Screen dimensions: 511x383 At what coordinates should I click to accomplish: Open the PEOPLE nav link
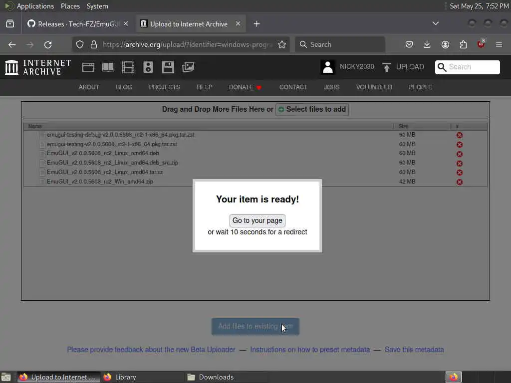coord(420,87)
